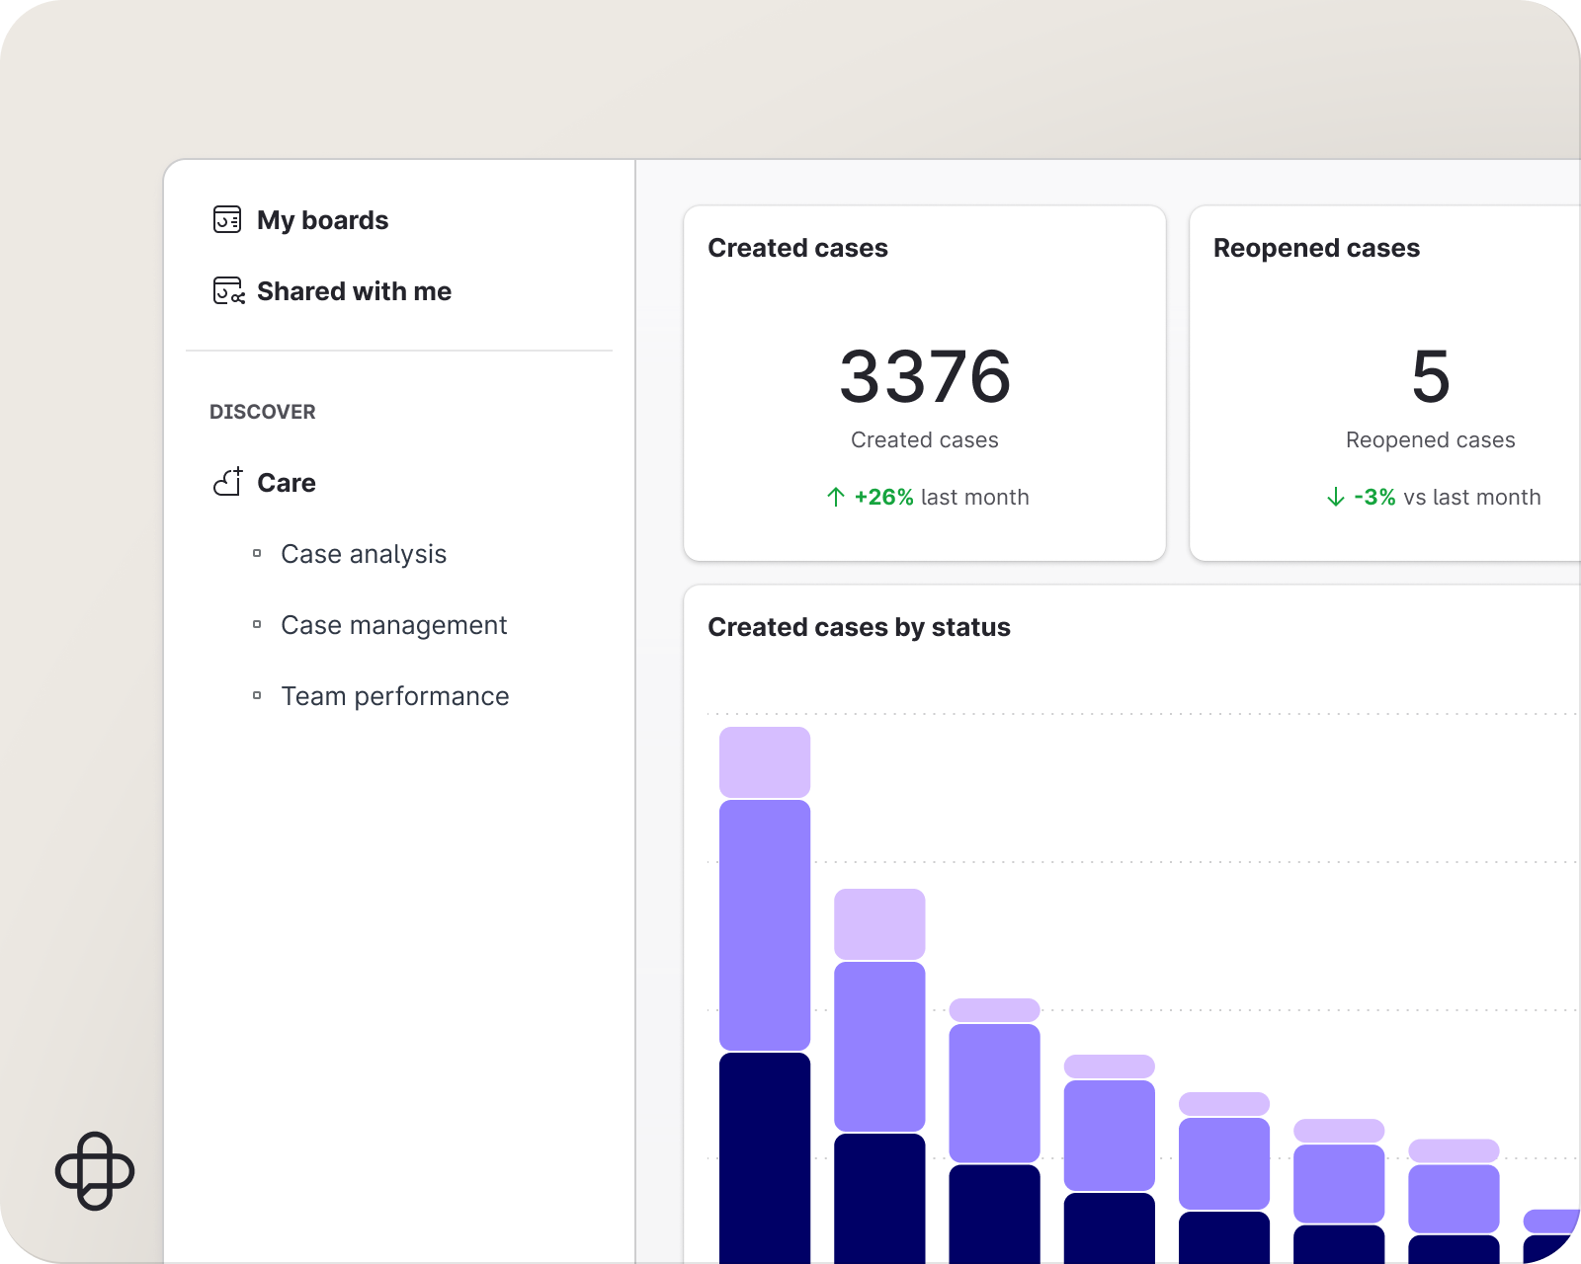Click the green down arrow trend icon
The width and height of the screenshot is (1581, 1264).
tap(1336, 497)
